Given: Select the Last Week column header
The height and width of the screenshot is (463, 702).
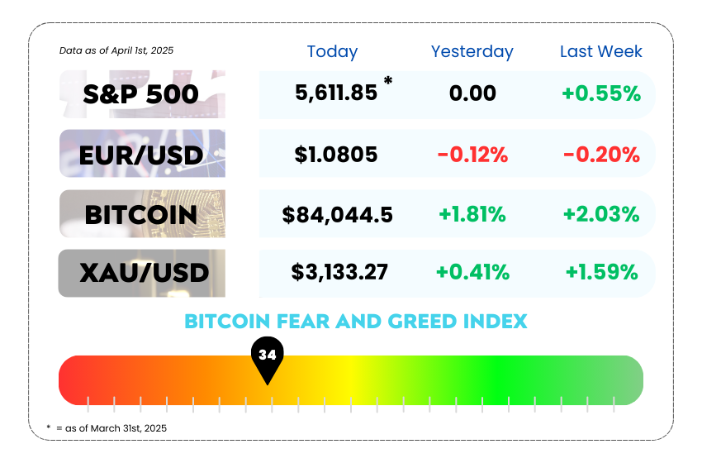Looking at the screenshot, I should coord(600,51).
